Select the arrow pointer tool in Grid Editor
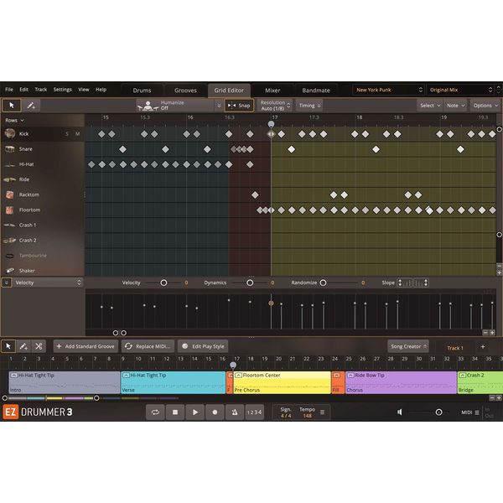 12,106
